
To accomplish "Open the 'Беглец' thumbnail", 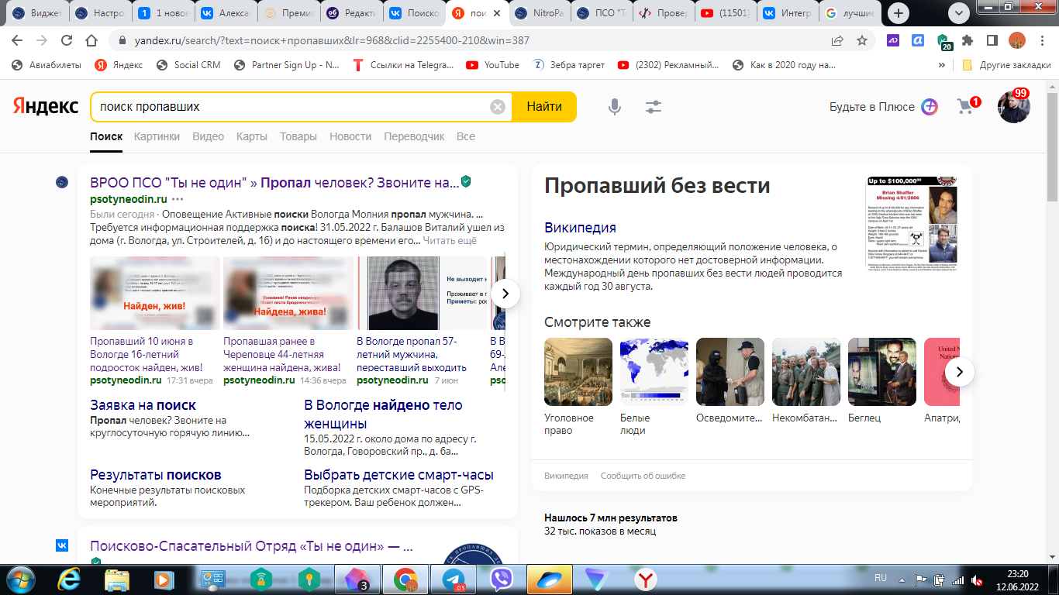I will click(882, 372).
